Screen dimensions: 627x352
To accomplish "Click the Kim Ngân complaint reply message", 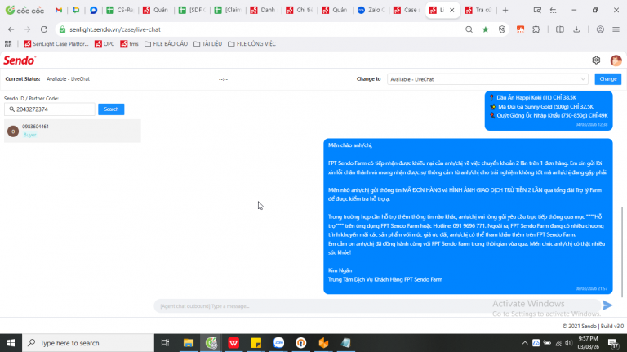I will point(468,216).
